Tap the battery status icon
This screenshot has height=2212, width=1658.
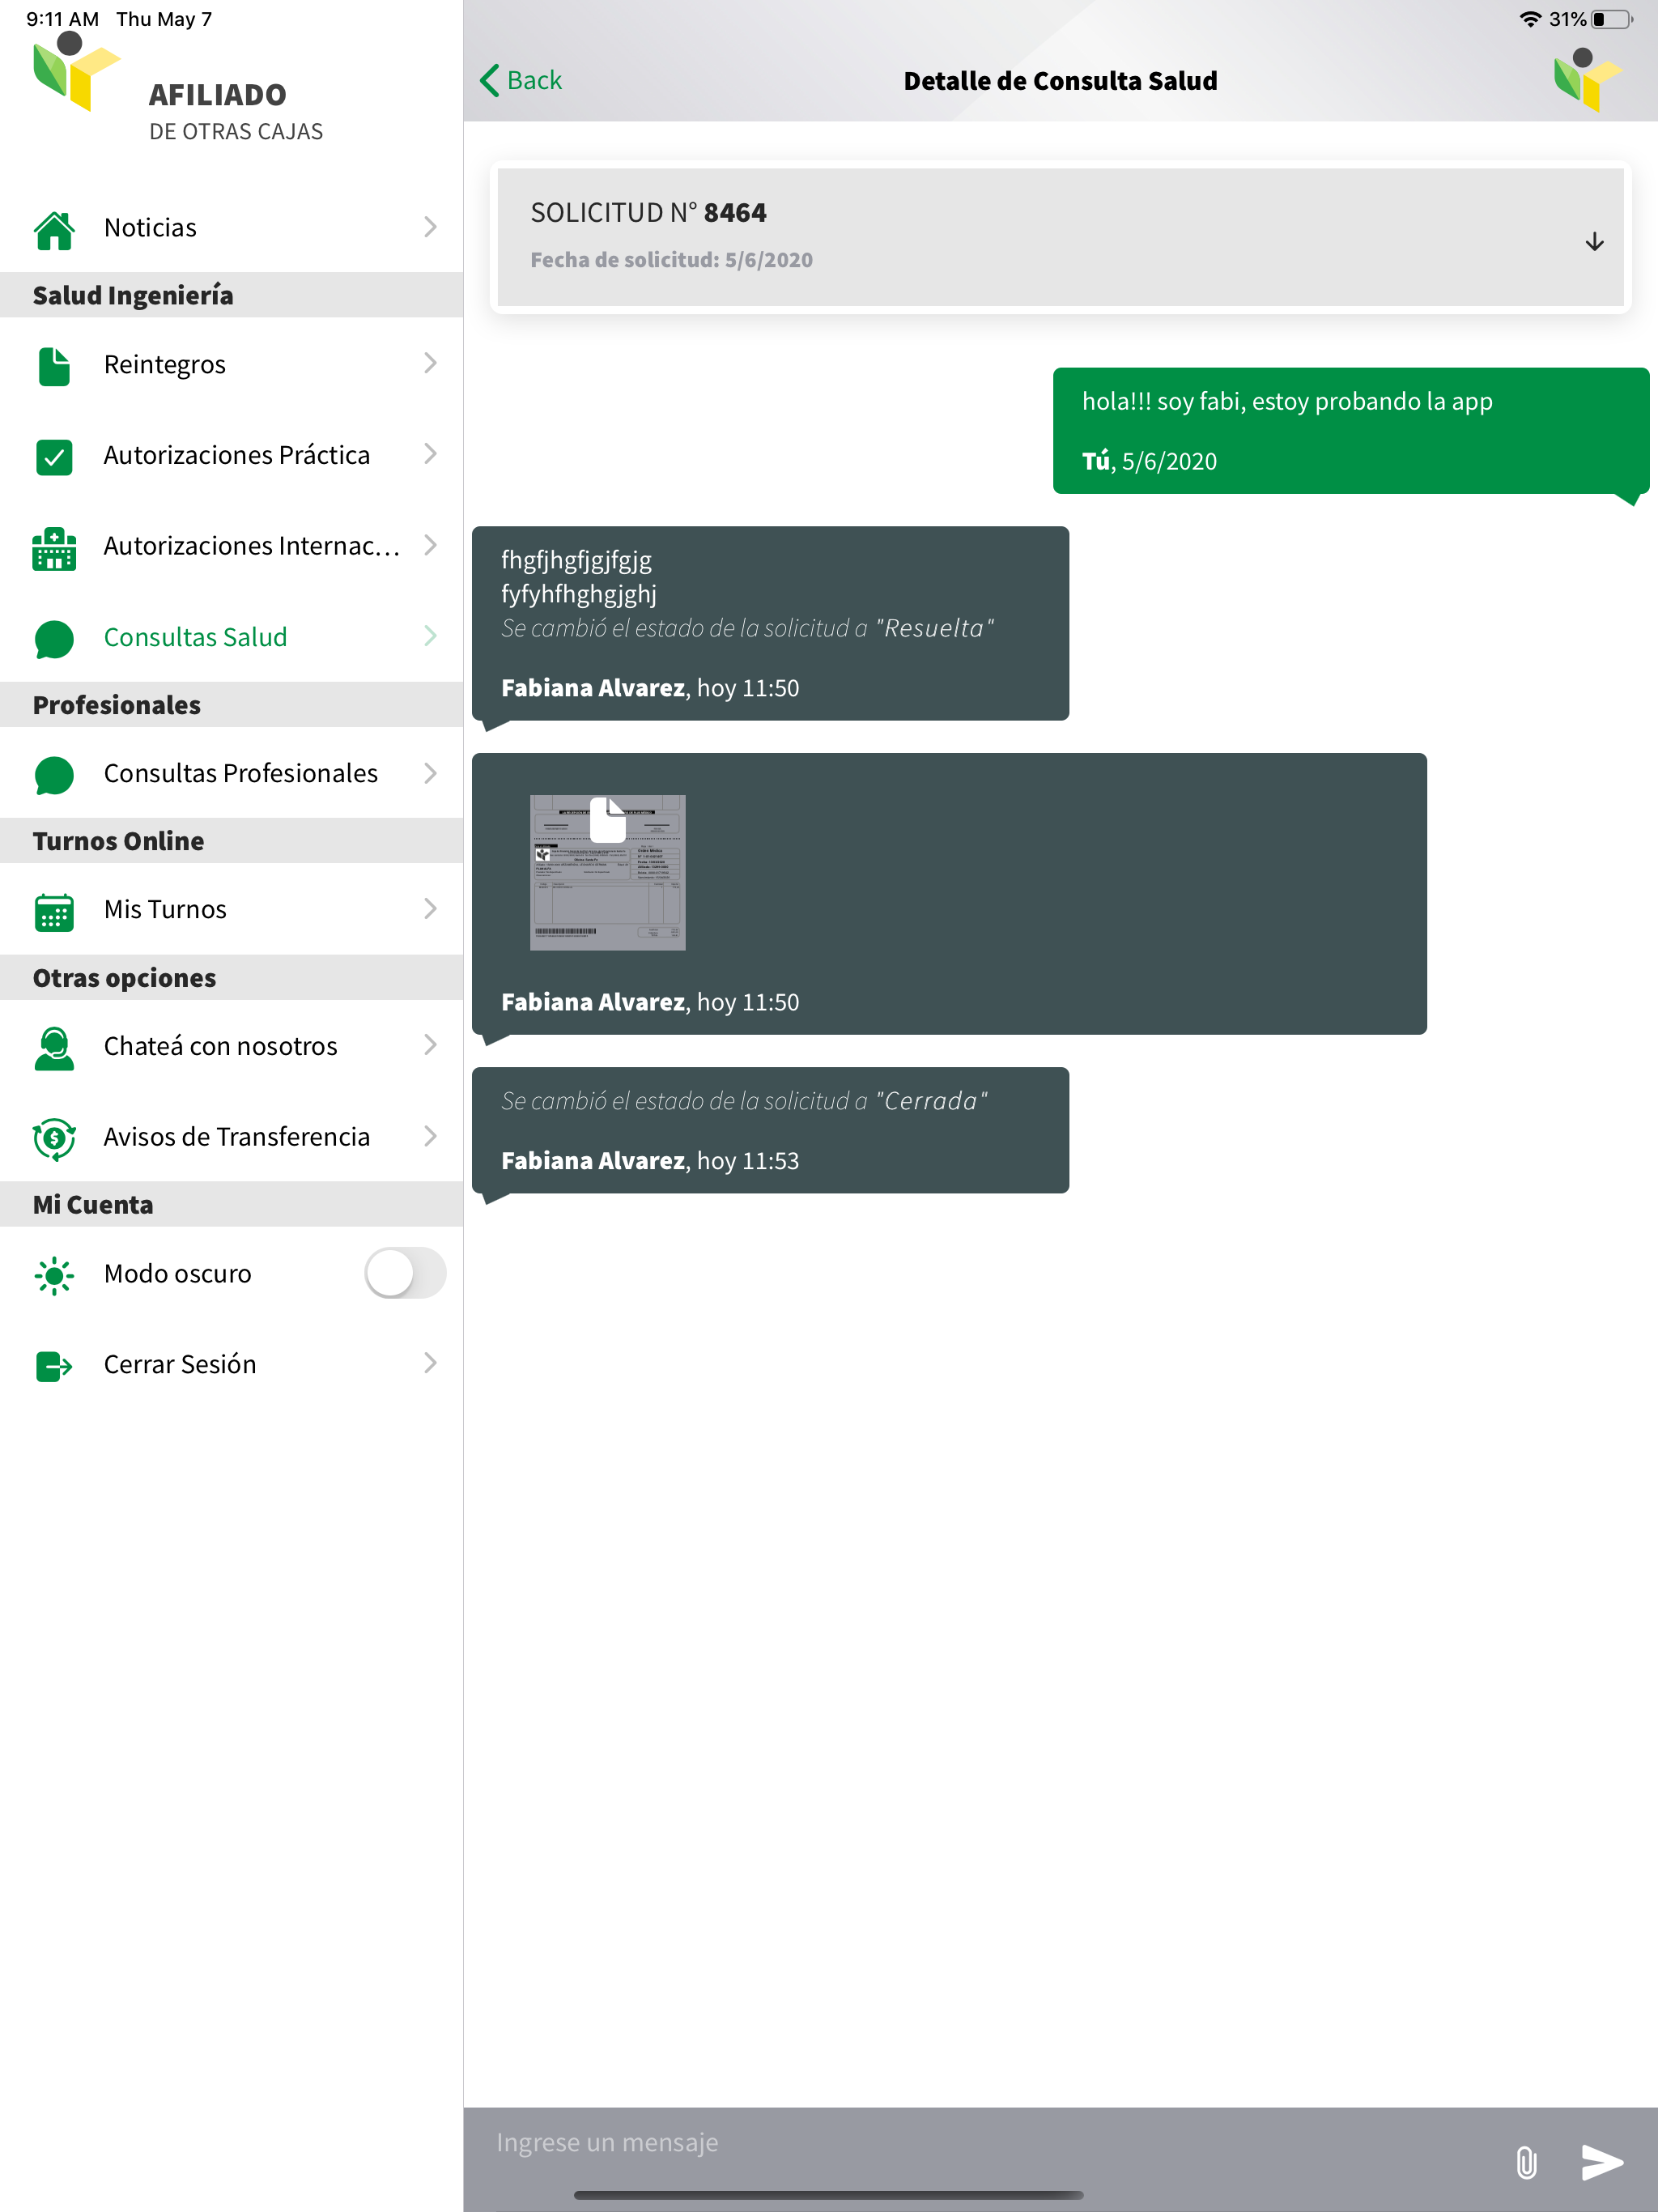(1612, 19)
